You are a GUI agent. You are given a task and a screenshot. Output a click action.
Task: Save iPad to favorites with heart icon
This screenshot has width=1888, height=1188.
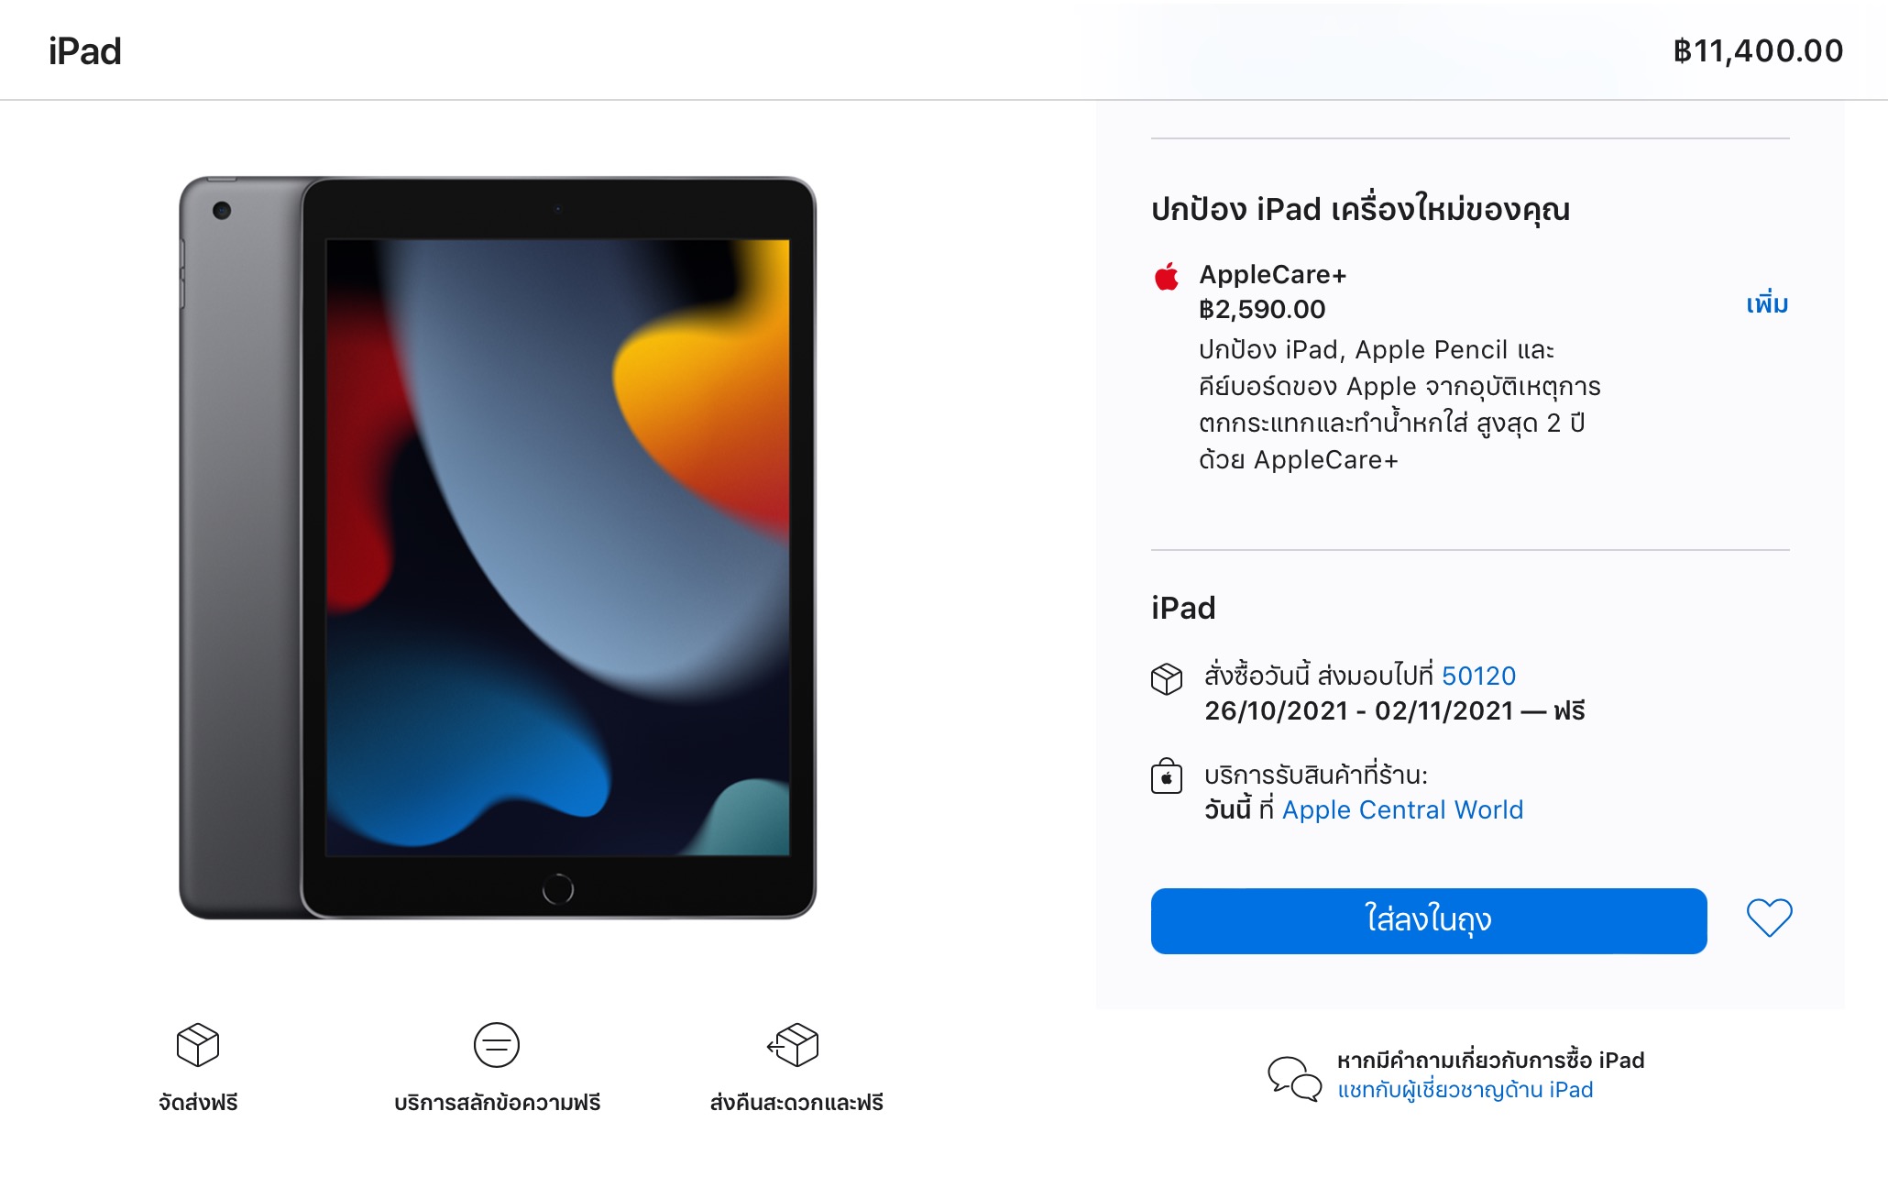coord(1769,918)
